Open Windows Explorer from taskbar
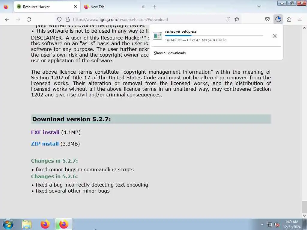 (27, 224)
